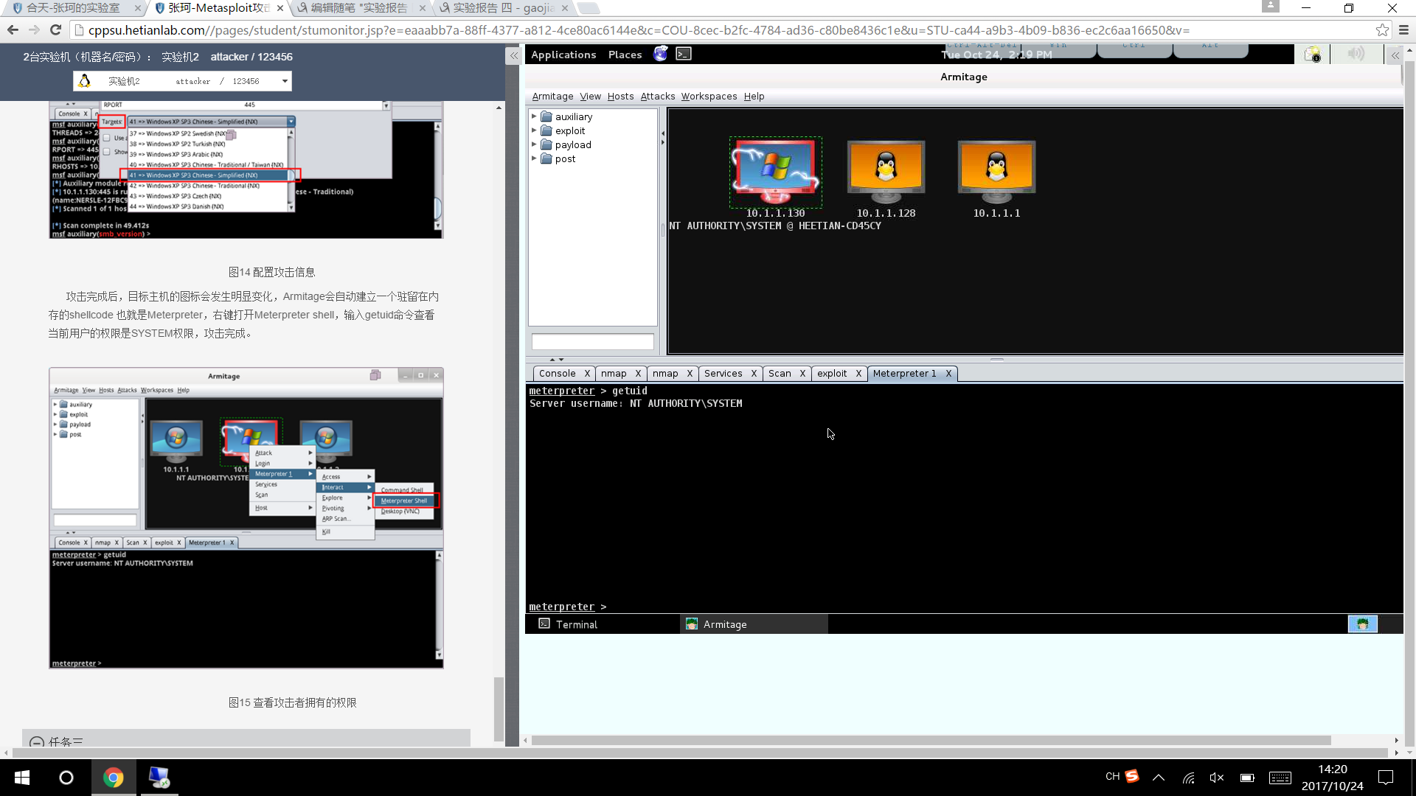Switch to browser tab 合天-张珂的实验室
The height and width of the screenshot is (796, 1416).
73,8
